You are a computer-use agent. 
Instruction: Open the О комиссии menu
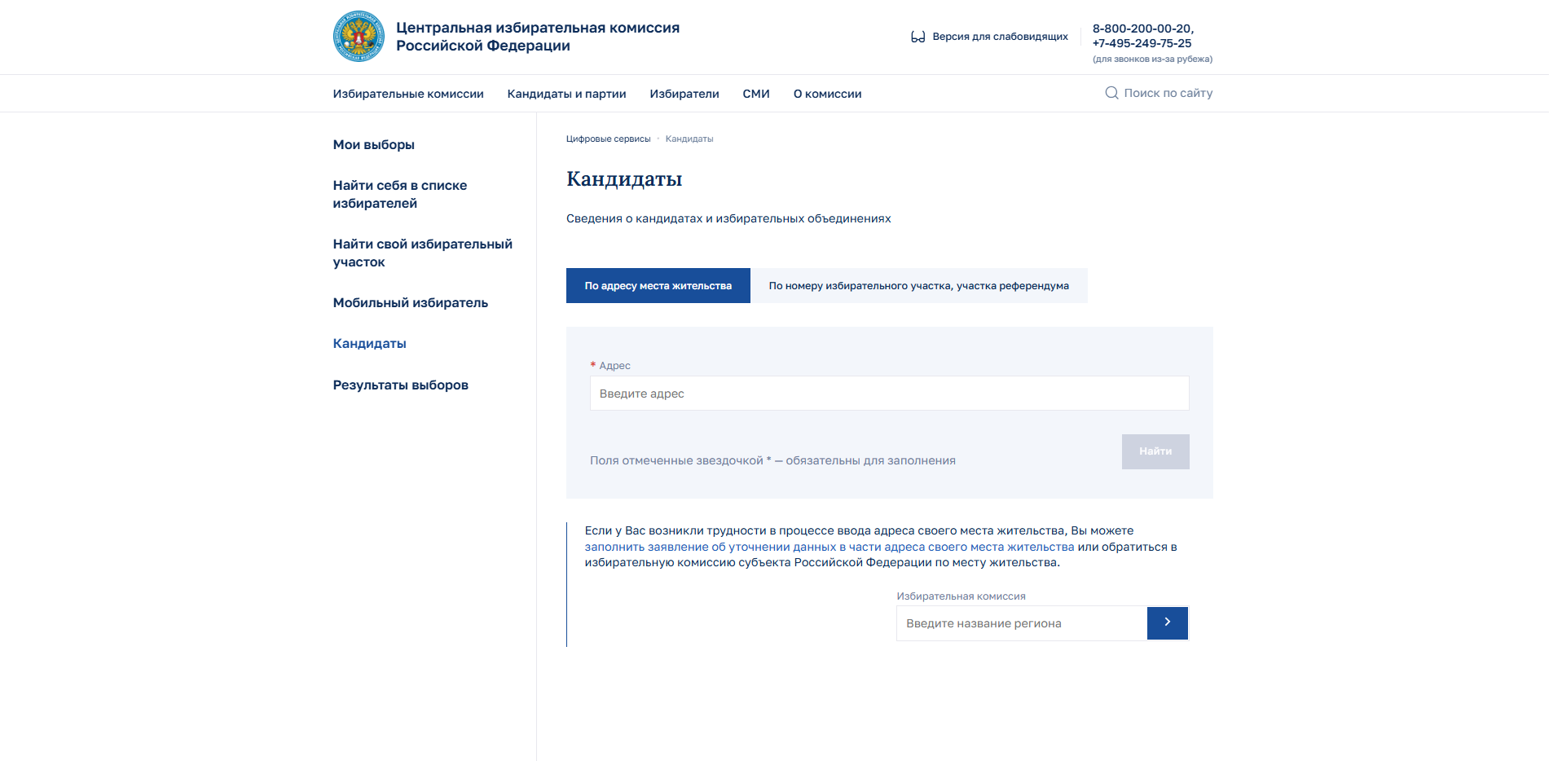pyautogui.click(x=827, y=94)
